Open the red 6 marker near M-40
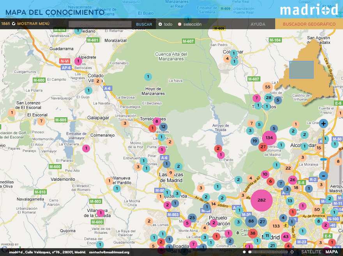Screen dimensions: 343x256 pyautogui.click(x=271, y=181)
